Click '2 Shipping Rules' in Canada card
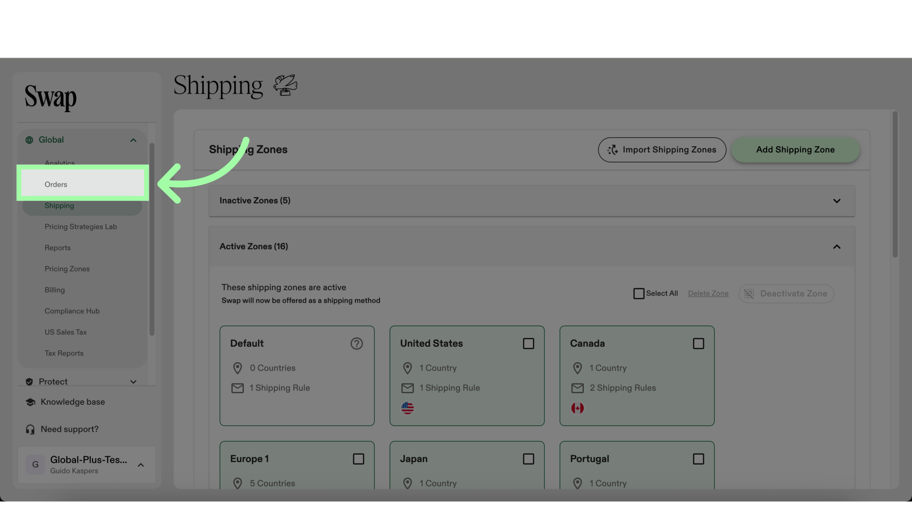 pyautogui.click(x=623, y=388)
